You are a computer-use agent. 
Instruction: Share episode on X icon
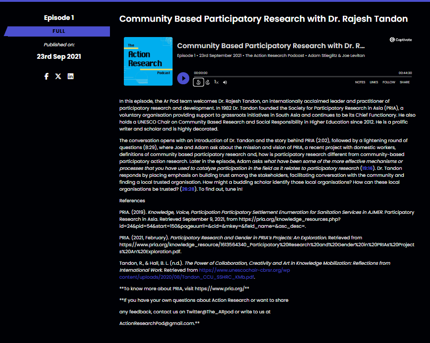coord(58,76)
